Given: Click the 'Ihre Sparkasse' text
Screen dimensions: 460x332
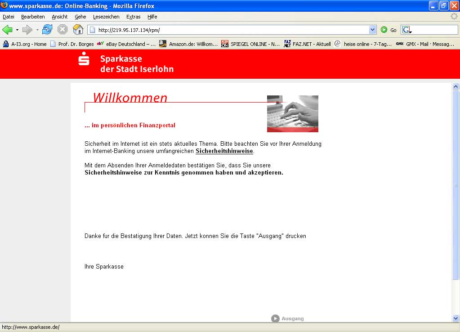Looking at the screenshot, I should 104,266.
